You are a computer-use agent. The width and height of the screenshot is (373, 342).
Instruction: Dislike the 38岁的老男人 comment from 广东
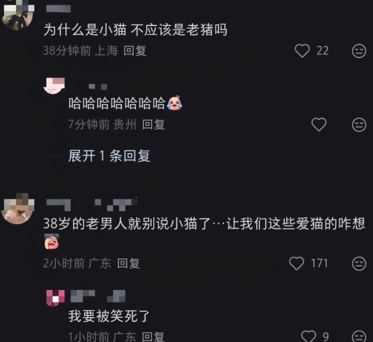tap(359, 263)
